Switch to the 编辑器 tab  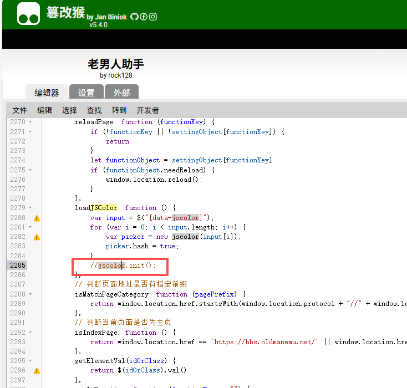[x=47, y=93]
